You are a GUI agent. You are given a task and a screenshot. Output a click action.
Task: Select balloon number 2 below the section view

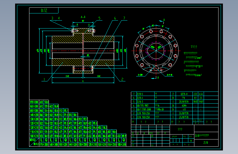[x=122, y=79]
